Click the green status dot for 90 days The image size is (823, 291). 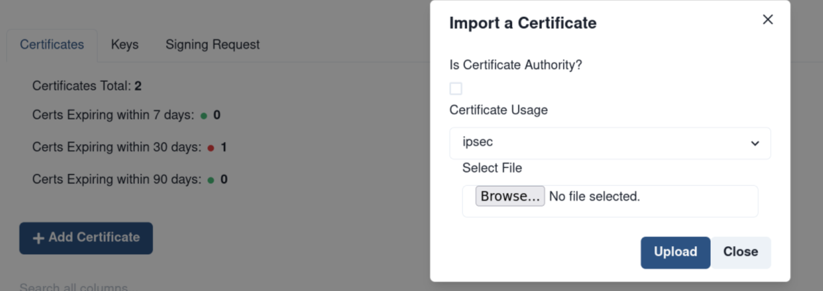211,180
